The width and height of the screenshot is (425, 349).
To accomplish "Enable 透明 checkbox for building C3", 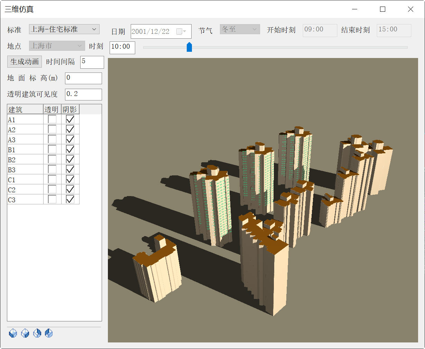I will click(x=52, y=200).
